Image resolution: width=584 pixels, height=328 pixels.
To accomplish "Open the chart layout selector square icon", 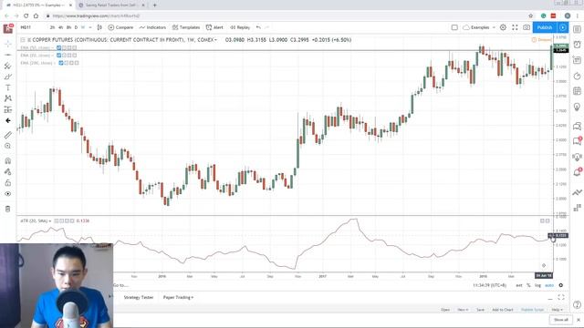I will (x=454, y=27).
